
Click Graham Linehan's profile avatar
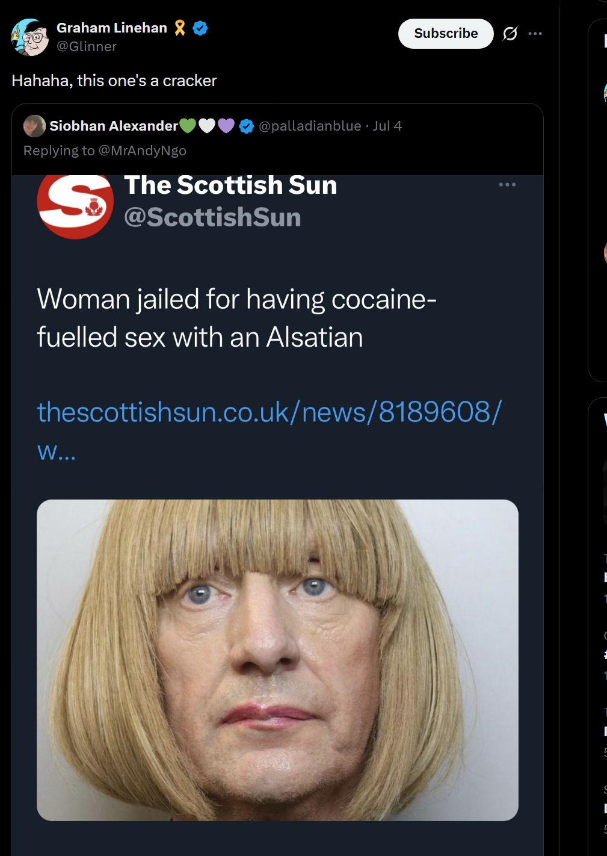(x=30, y=37)
